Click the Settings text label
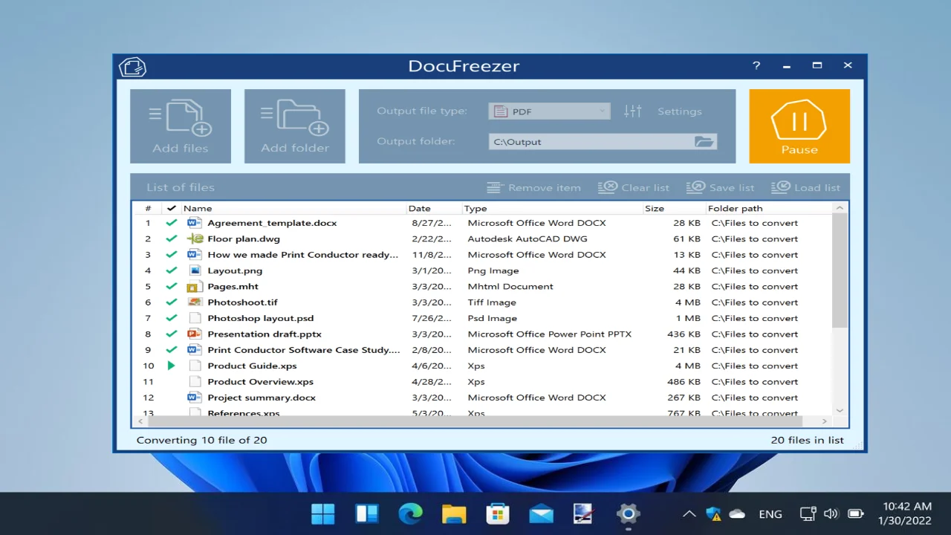The height and width of the screenshot is (535, 951). tap(679, 111)
